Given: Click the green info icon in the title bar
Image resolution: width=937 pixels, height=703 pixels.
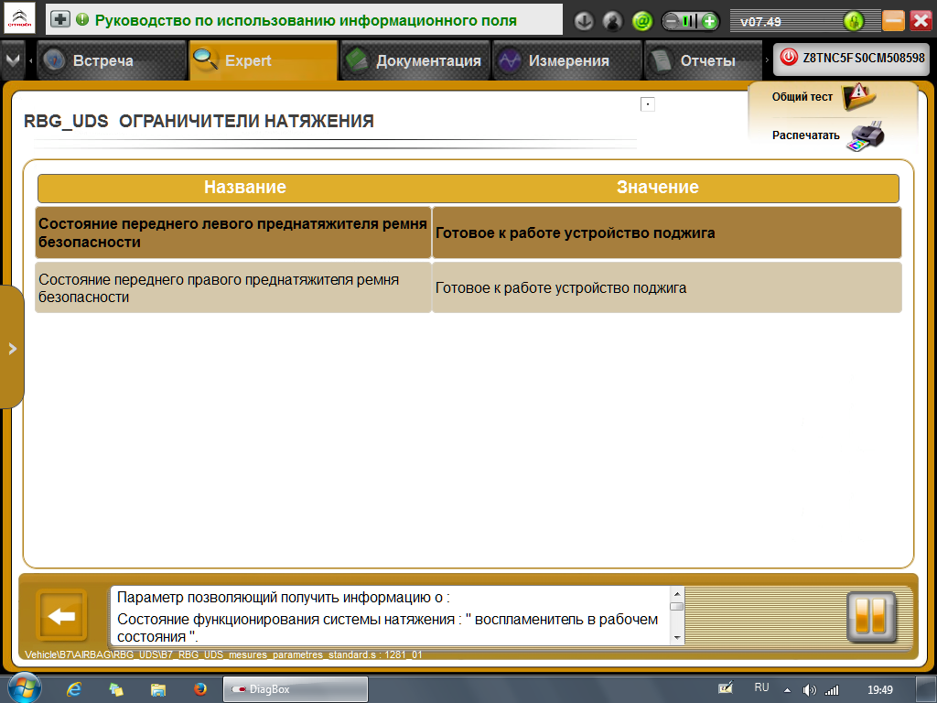Looking at the screenshot, I should pyautogui.click(x=82, y=20).
